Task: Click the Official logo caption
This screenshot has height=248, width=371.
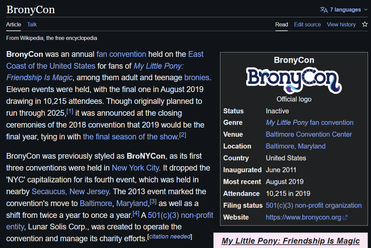Action: (x=294, y=99)
